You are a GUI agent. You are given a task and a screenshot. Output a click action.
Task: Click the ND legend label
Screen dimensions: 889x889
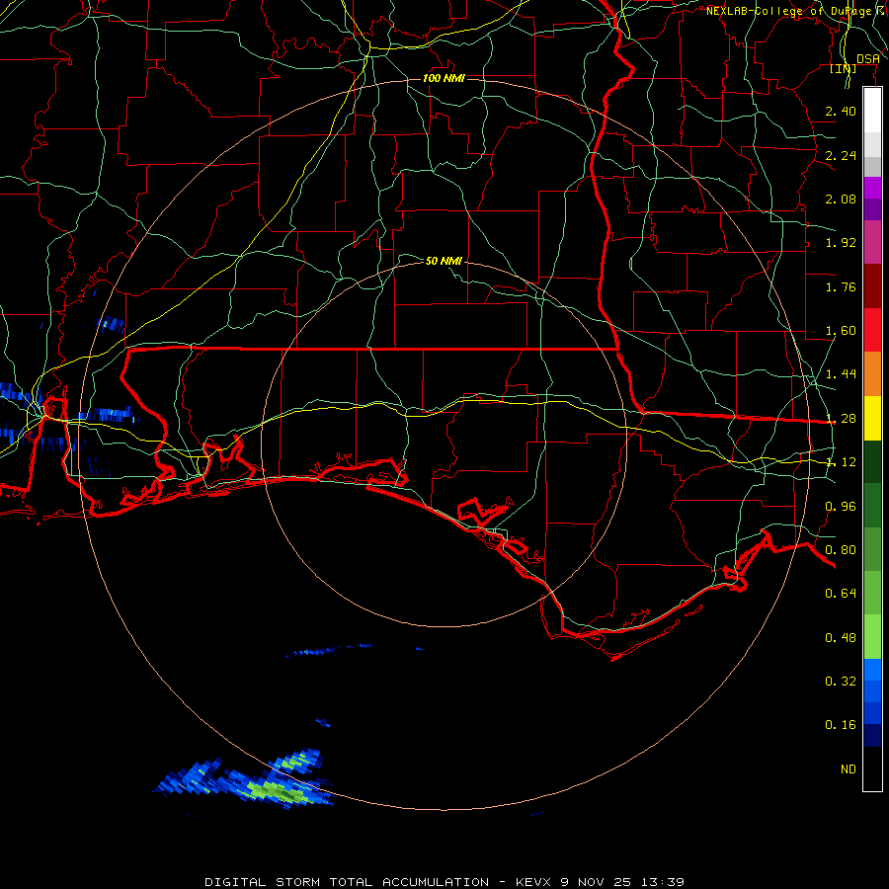pyautogui.click(x=849, y=769)
